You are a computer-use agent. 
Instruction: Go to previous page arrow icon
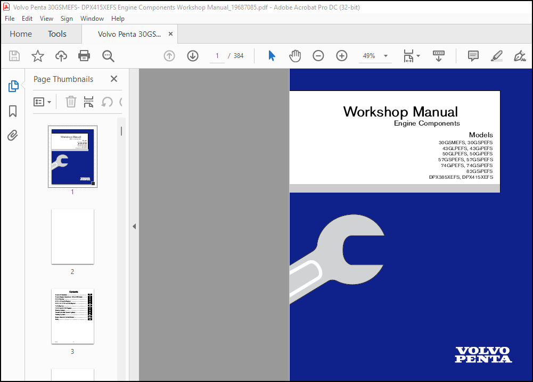pyautogui.click(x=169, y=56)
